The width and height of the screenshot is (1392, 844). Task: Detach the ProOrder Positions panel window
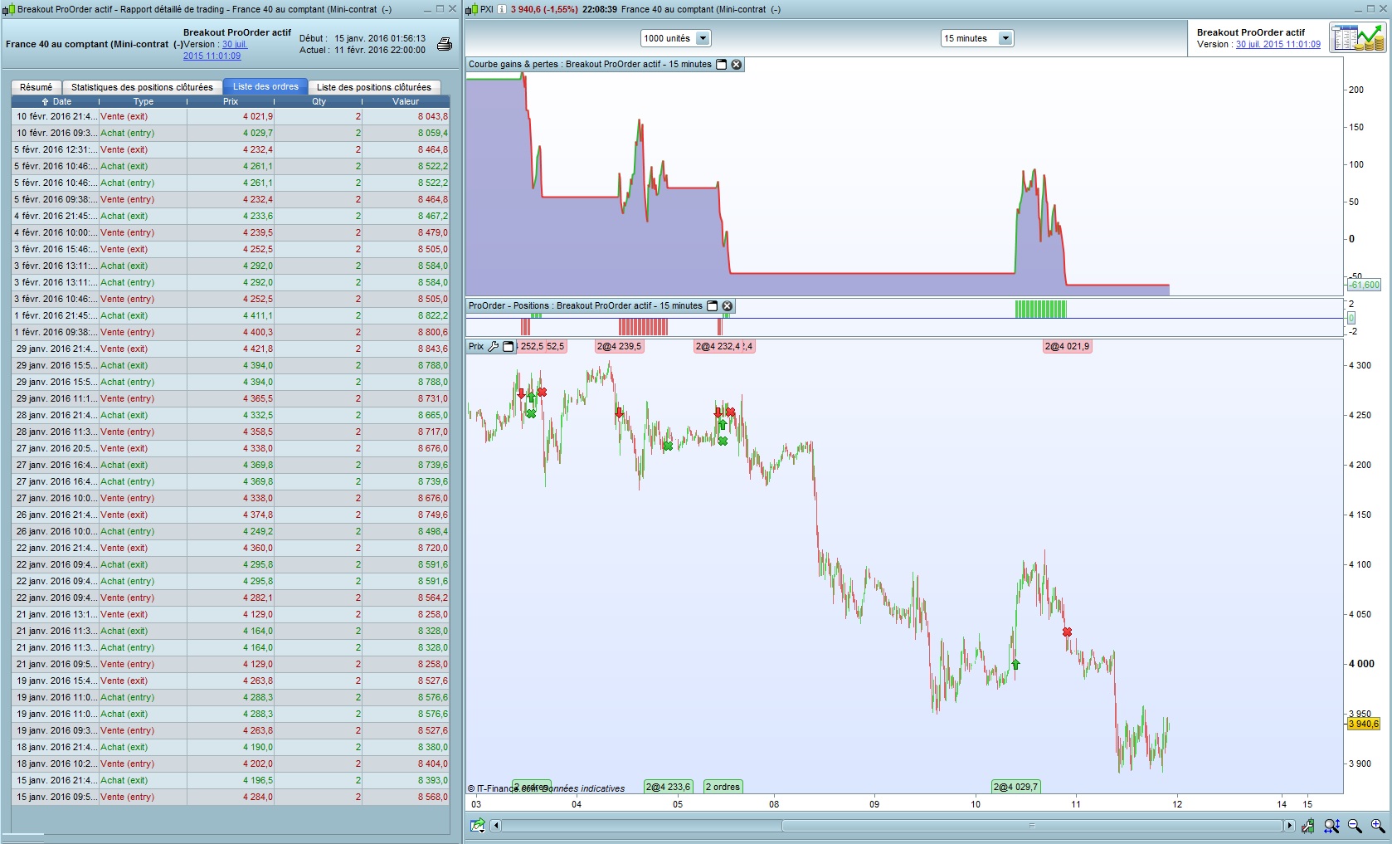coord(712,306)
